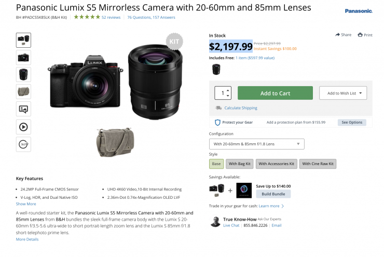Open the 360 degree view icon
The width and height of the screenshot is (384, 257).
pyautogui.click(x=23, y=144)
